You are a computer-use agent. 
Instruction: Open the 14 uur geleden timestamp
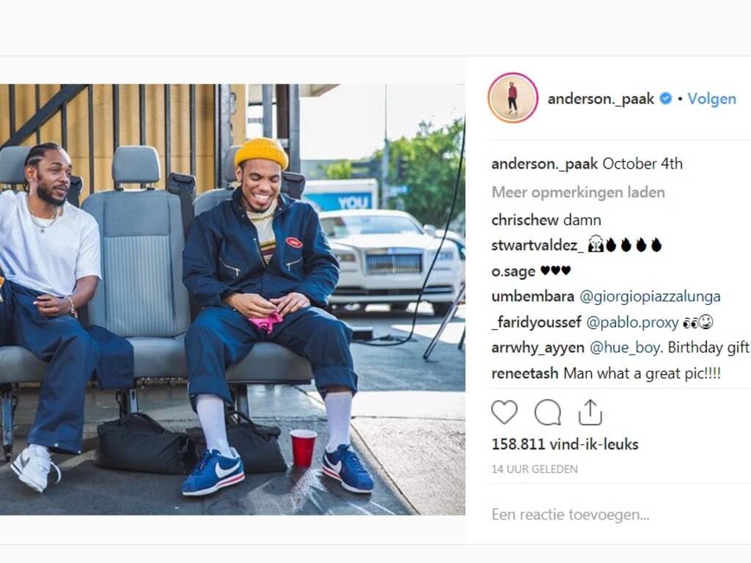point(535,469)
